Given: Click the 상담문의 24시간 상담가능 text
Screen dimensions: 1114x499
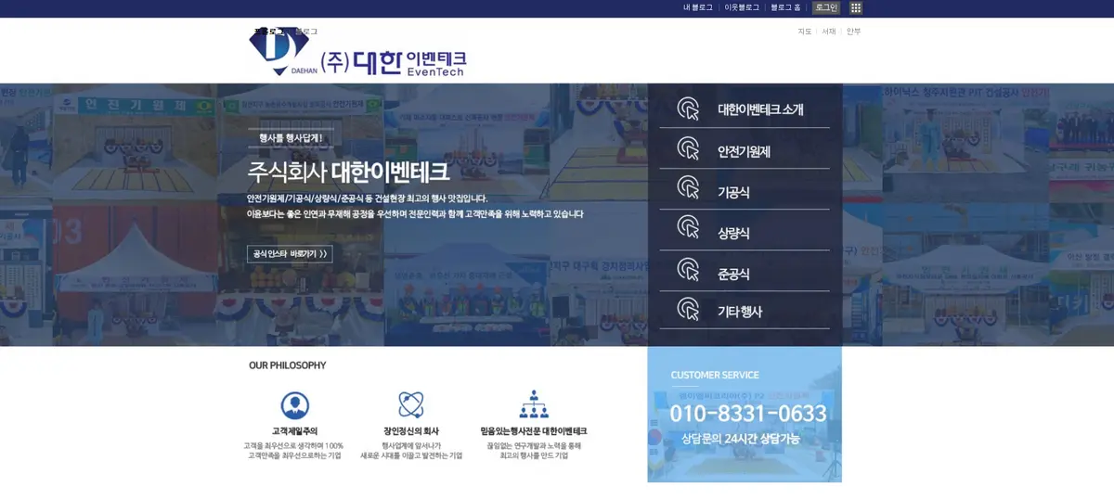Looking at the screenshot, I should 741,439.
